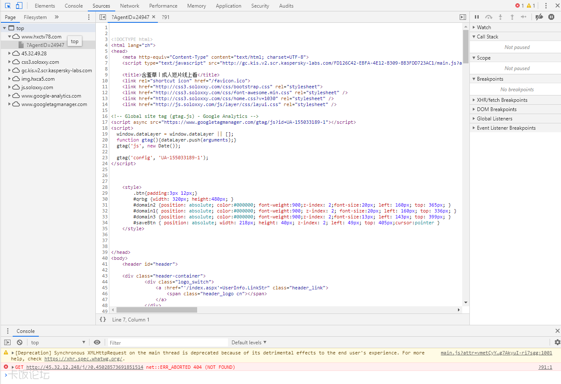Collapse the Call Stack section
This screenshot has height=384, width=561.
click(x=515, y=36)
